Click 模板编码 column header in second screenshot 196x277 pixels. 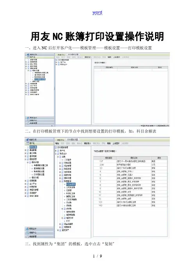tap(109, 158)
